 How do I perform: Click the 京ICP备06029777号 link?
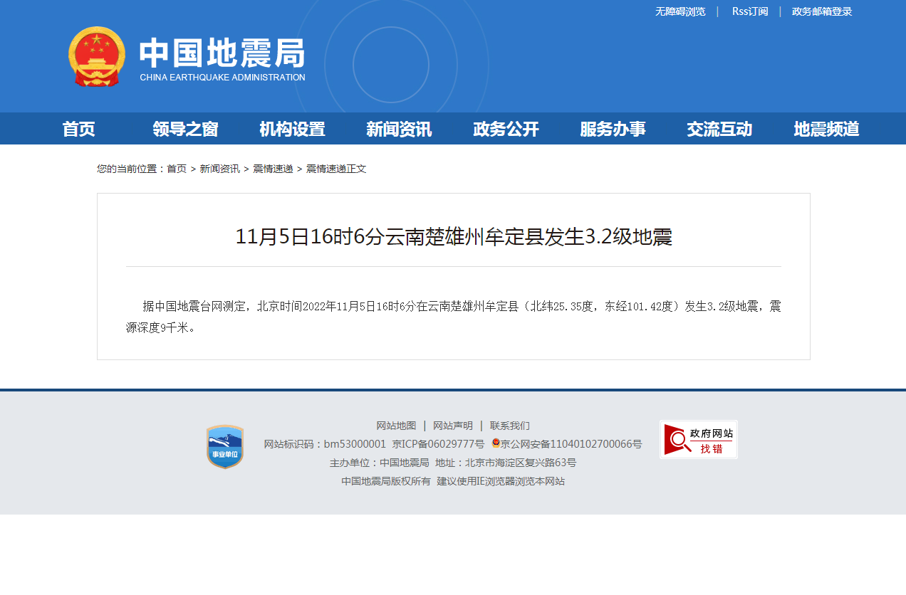(438, 444)
